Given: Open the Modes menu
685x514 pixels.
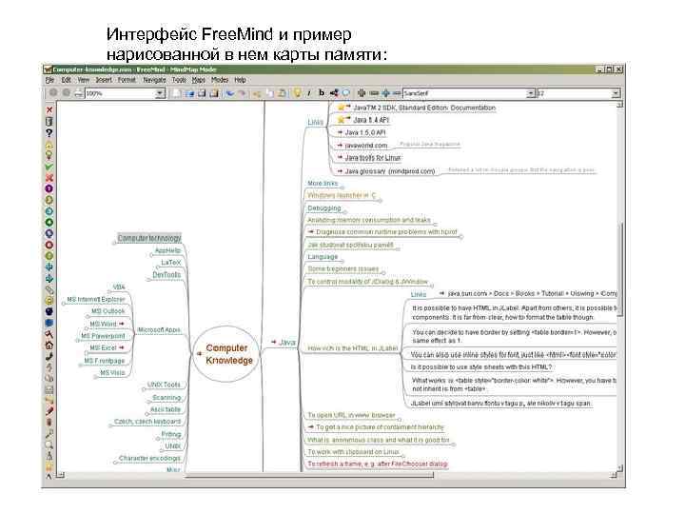Looking at the screenshot, I should [220, 80].
